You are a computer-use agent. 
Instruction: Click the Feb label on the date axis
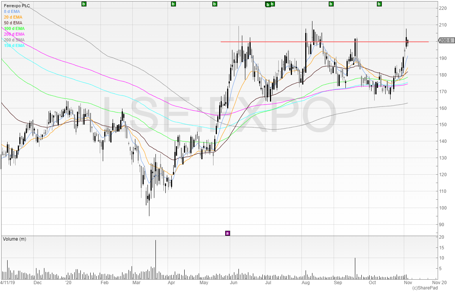pyautogui.click(x=104, y=282)
